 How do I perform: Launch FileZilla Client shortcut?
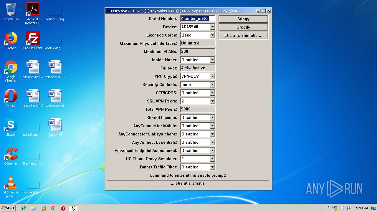[x=33, y=41]
